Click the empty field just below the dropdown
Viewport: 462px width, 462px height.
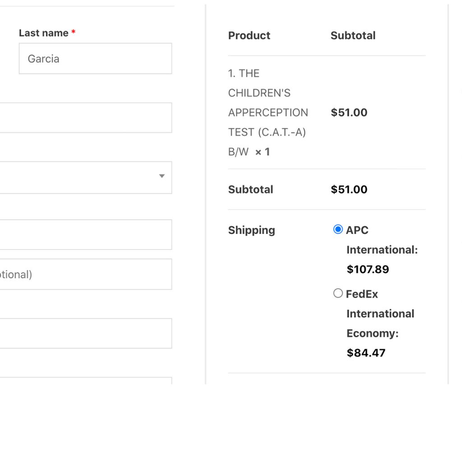pyautogui.click(x=86, y=235)
